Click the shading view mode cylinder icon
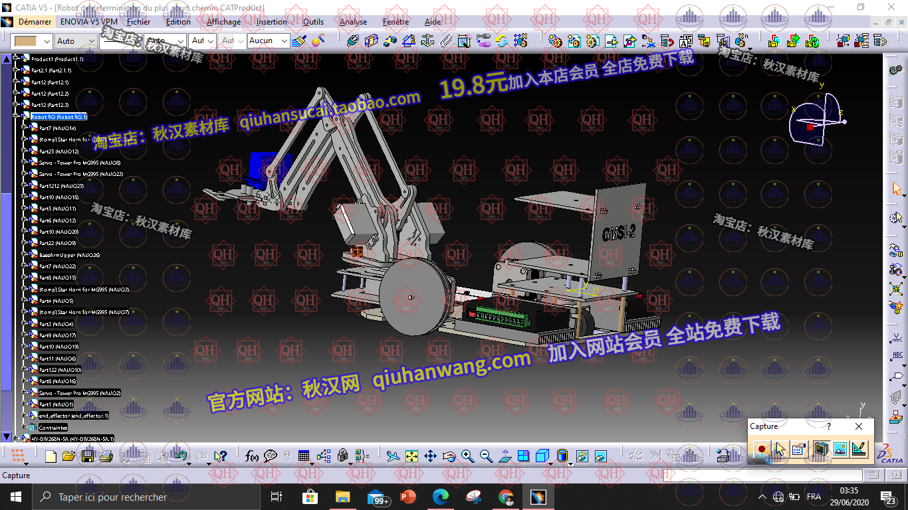The width and height of the screenshot is (908, 510). pos(562,456)
